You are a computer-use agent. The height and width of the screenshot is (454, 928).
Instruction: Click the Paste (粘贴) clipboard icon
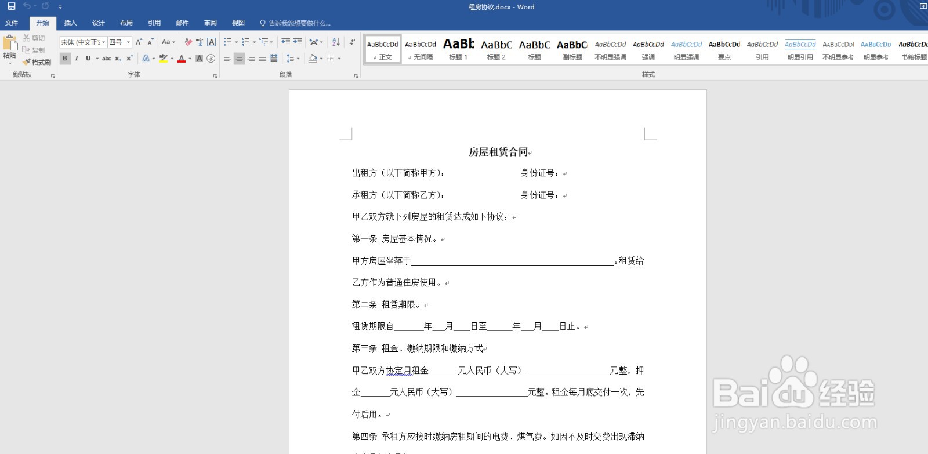[10, 43]
